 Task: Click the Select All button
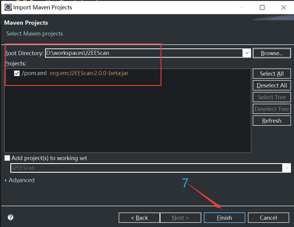[272, 73]
